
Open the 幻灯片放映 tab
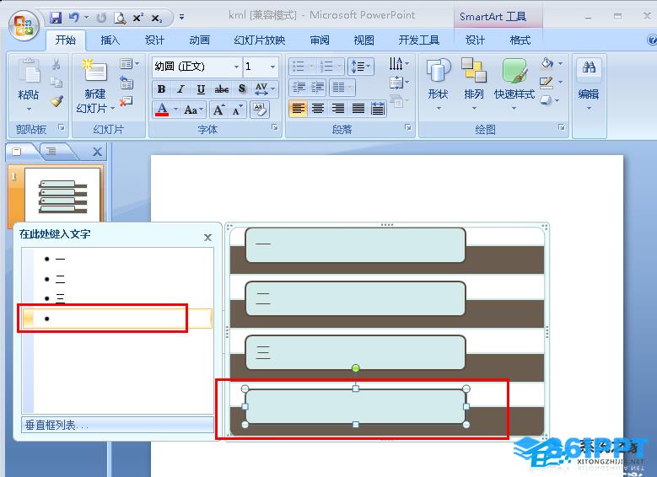(x=260, y=40)
